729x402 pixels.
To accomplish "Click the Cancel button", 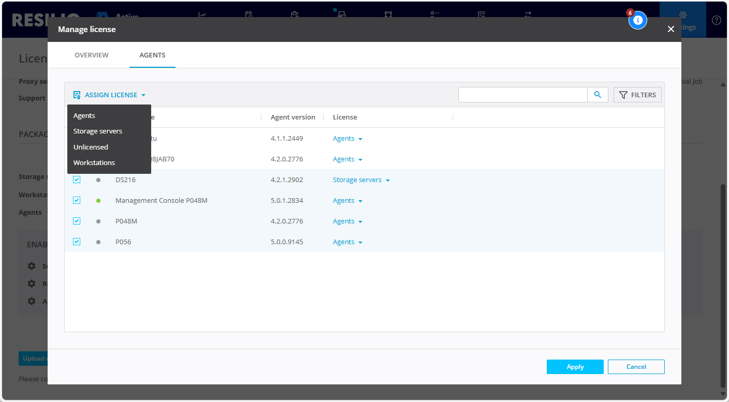I will (636, 366).
